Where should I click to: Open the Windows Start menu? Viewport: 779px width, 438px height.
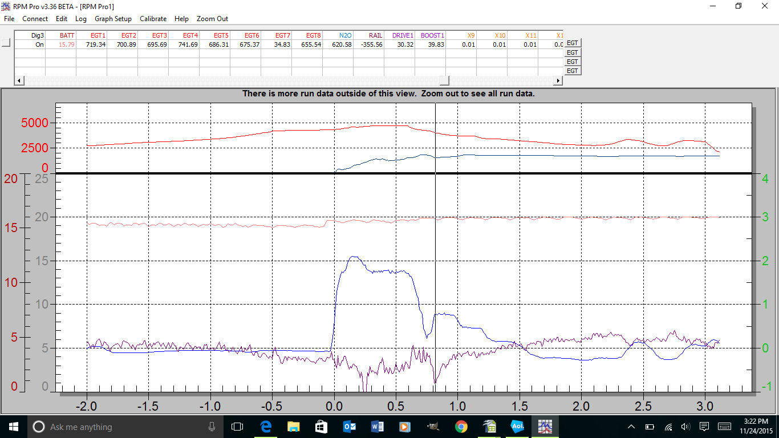coord(13,426)
